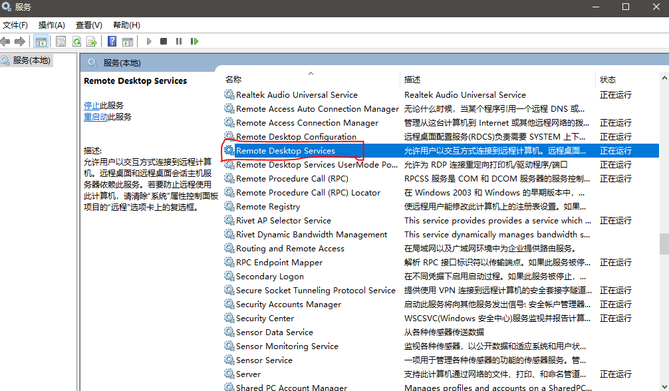Click the Start Service play icon

[x=150, y=41]
